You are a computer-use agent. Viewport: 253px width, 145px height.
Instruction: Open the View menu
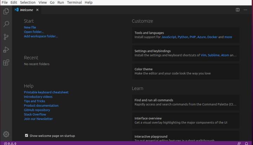pyautogui.click(x=42, y=2)
